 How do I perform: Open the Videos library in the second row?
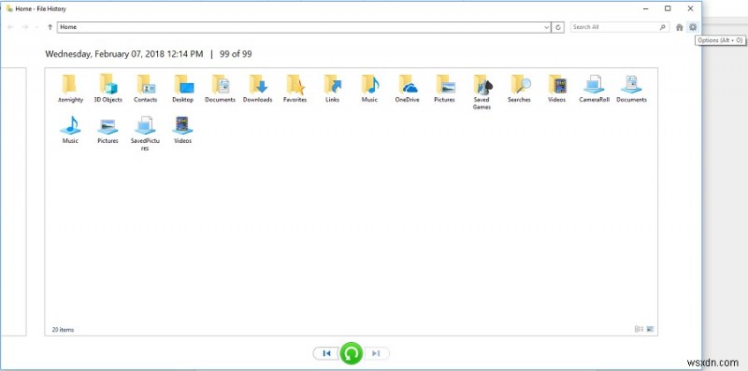(182, 130)
